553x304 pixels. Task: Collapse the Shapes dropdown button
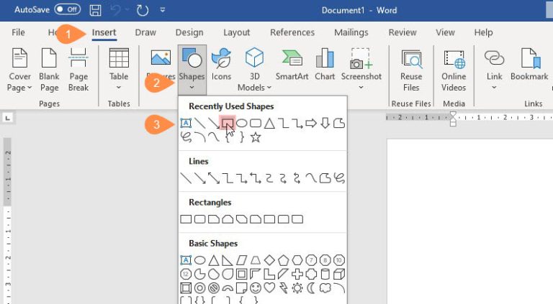tap(192, 68)
